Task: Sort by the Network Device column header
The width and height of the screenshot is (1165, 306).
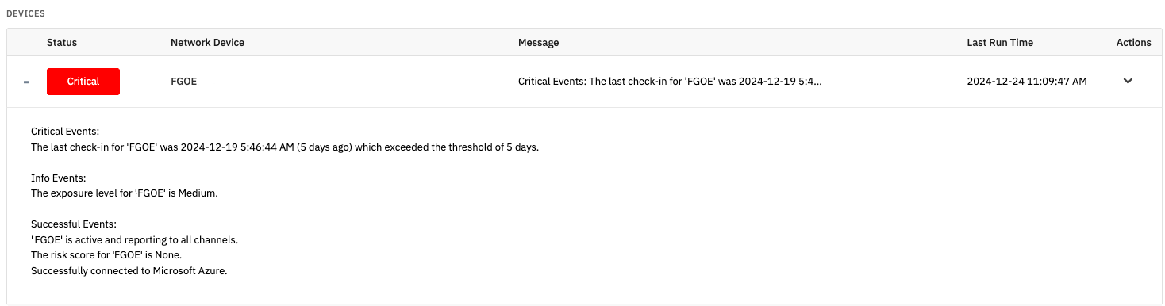Action: [x=207, y=43]
